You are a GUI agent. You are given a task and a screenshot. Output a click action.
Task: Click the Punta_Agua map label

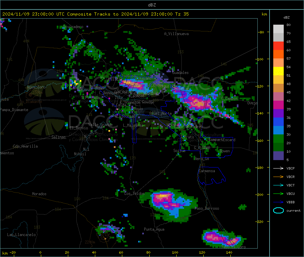[x=154, y=229]
